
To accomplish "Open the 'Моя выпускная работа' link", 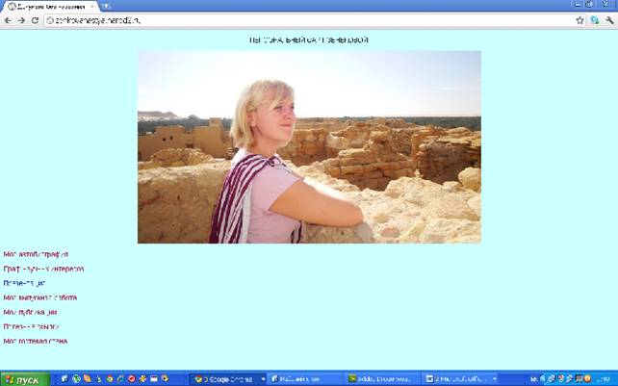I will click(39, 297).
